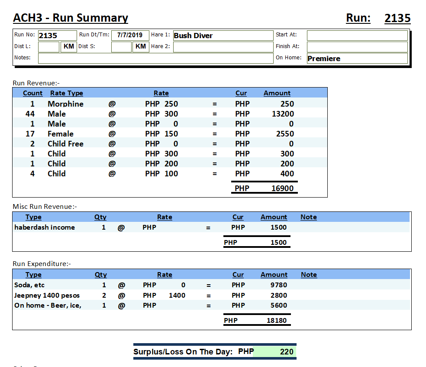Image resolution: width=426 pixels, height=367 pixels.
Task: Select the Finish At input box
Action: 357,47
